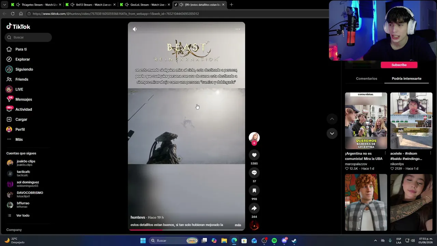
Task: Follow the creator with the plus badge
Action: [254, 143]
